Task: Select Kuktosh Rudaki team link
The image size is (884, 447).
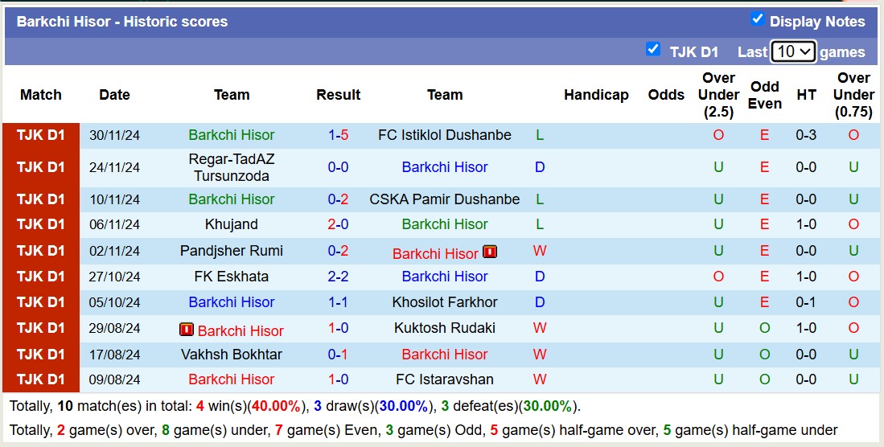Action: (444, 328)
